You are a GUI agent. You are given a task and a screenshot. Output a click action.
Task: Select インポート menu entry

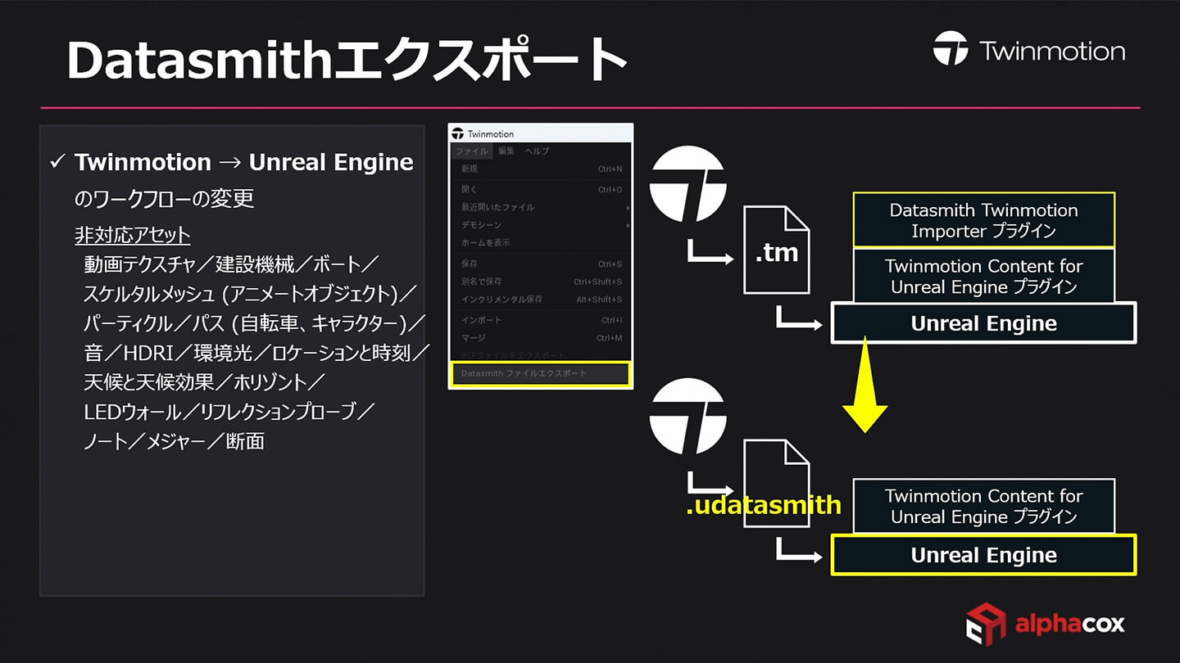(x=541, y=320)
